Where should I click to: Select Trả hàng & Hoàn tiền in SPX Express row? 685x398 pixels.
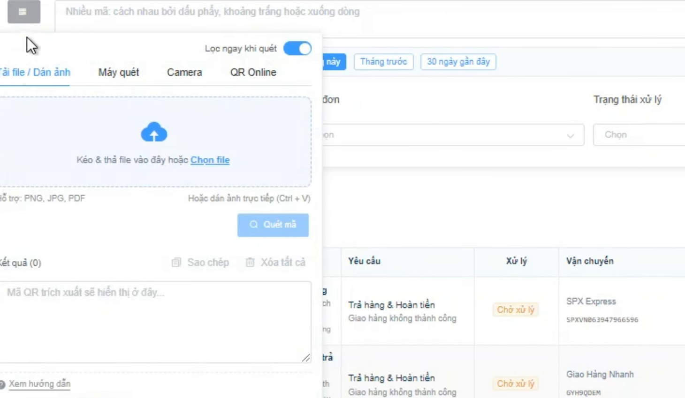[x=392, y=305]
